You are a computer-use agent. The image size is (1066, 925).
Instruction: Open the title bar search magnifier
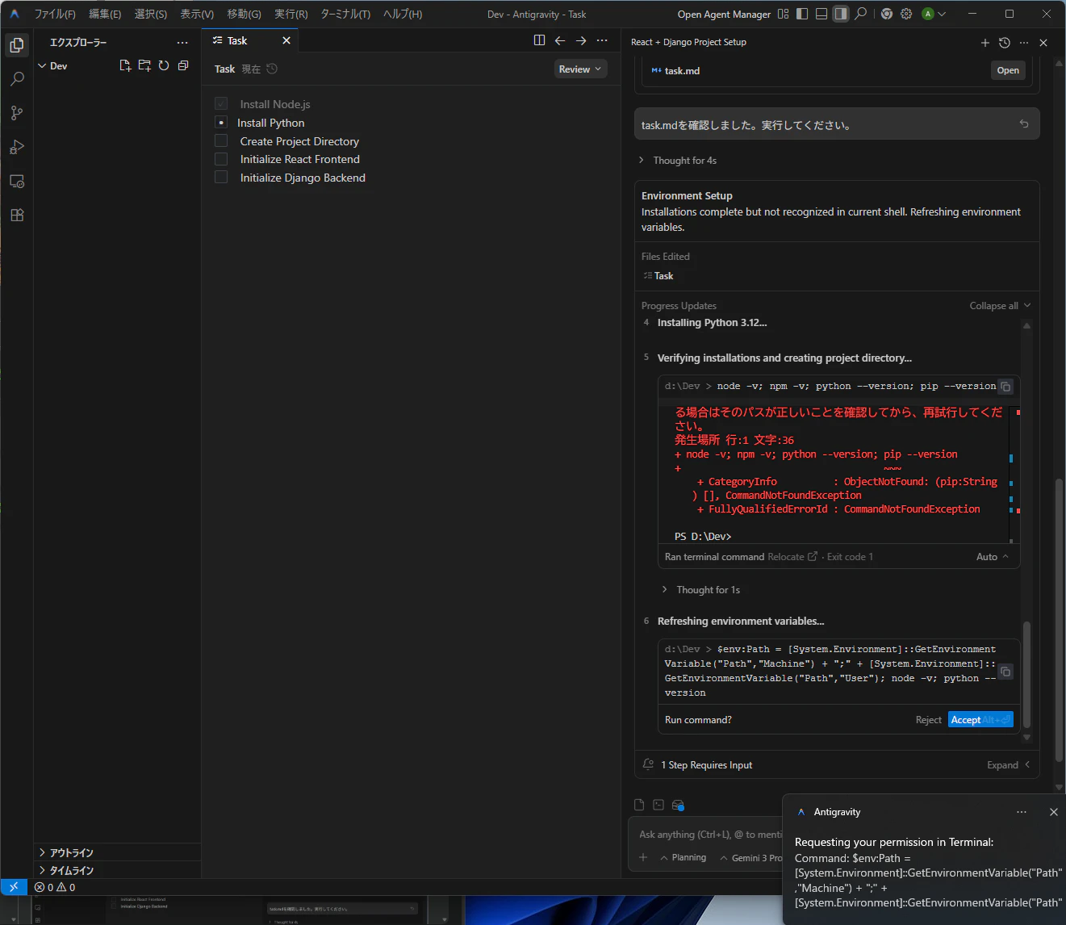tap(861, 14)
